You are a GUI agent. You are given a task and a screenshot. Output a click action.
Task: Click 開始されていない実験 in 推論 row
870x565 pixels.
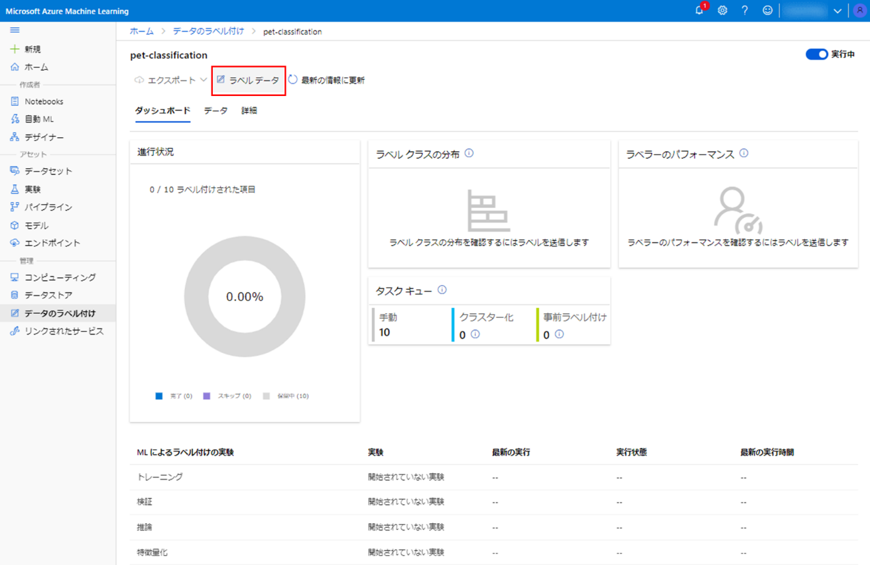coord(406,527)
